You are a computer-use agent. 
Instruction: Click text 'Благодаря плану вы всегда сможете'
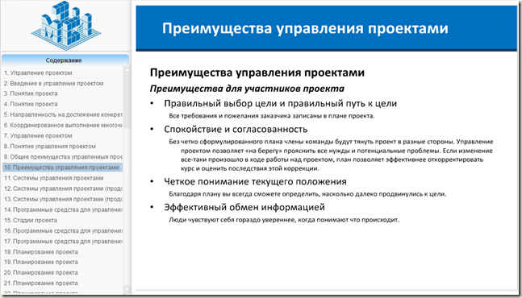click(x=307, y=194)
